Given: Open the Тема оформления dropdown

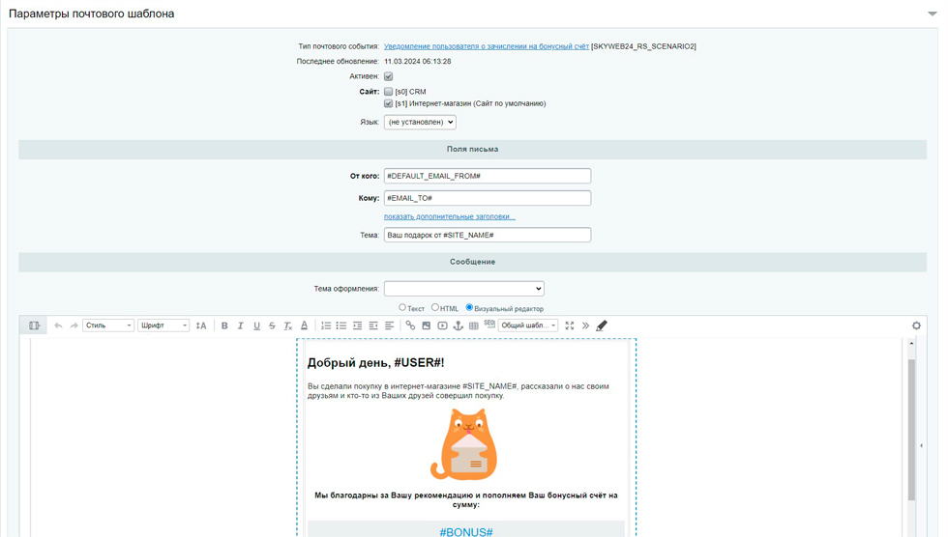Looking at the screenshot, I should pos(464,289).
